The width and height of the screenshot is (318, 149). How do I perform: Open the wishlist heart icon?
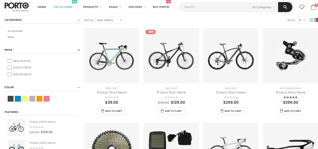(x=302, y=7)
